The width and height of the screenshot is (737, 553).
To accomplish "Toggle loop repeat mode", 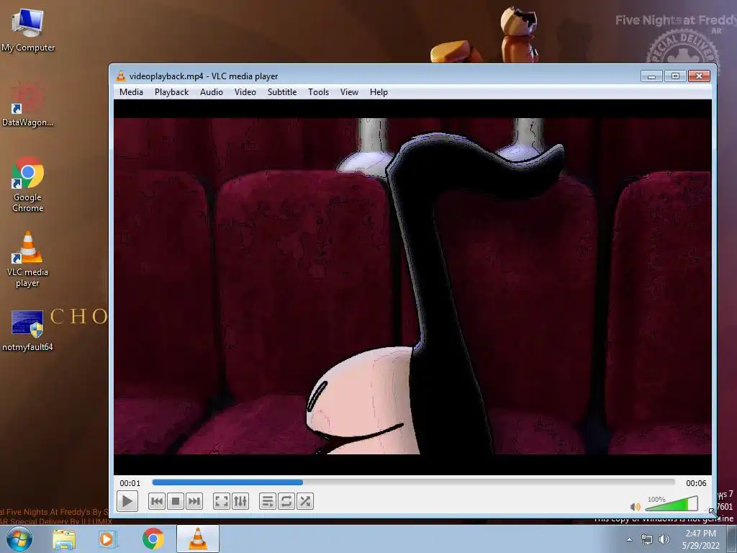I will coord(286,501).
